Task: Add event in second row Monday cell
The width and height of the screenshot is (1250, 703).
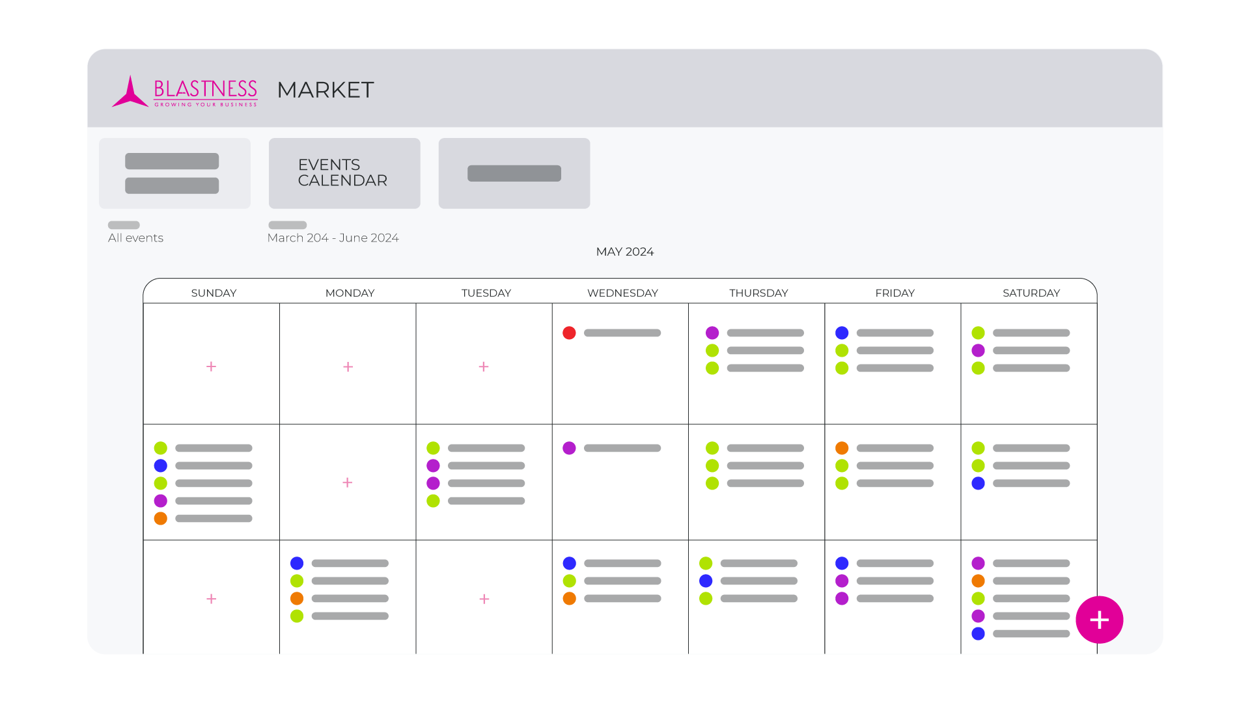Action: point(348,482)
